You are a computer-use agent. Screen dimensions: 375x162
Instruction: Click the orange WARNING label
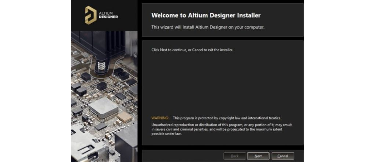point(160,118)
